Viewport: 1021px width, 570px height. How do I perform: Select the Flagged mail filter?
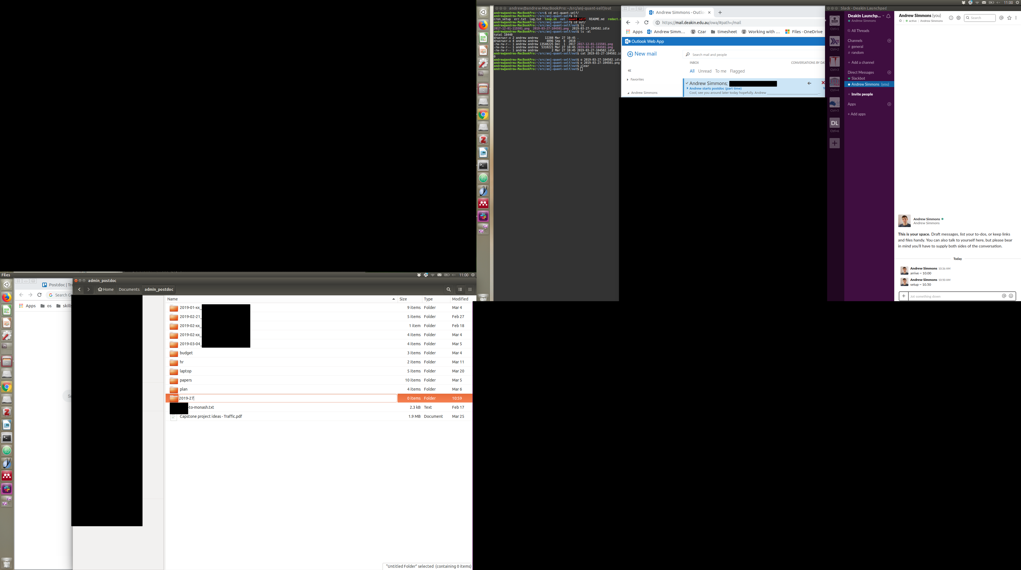click(x=737, y=71)
